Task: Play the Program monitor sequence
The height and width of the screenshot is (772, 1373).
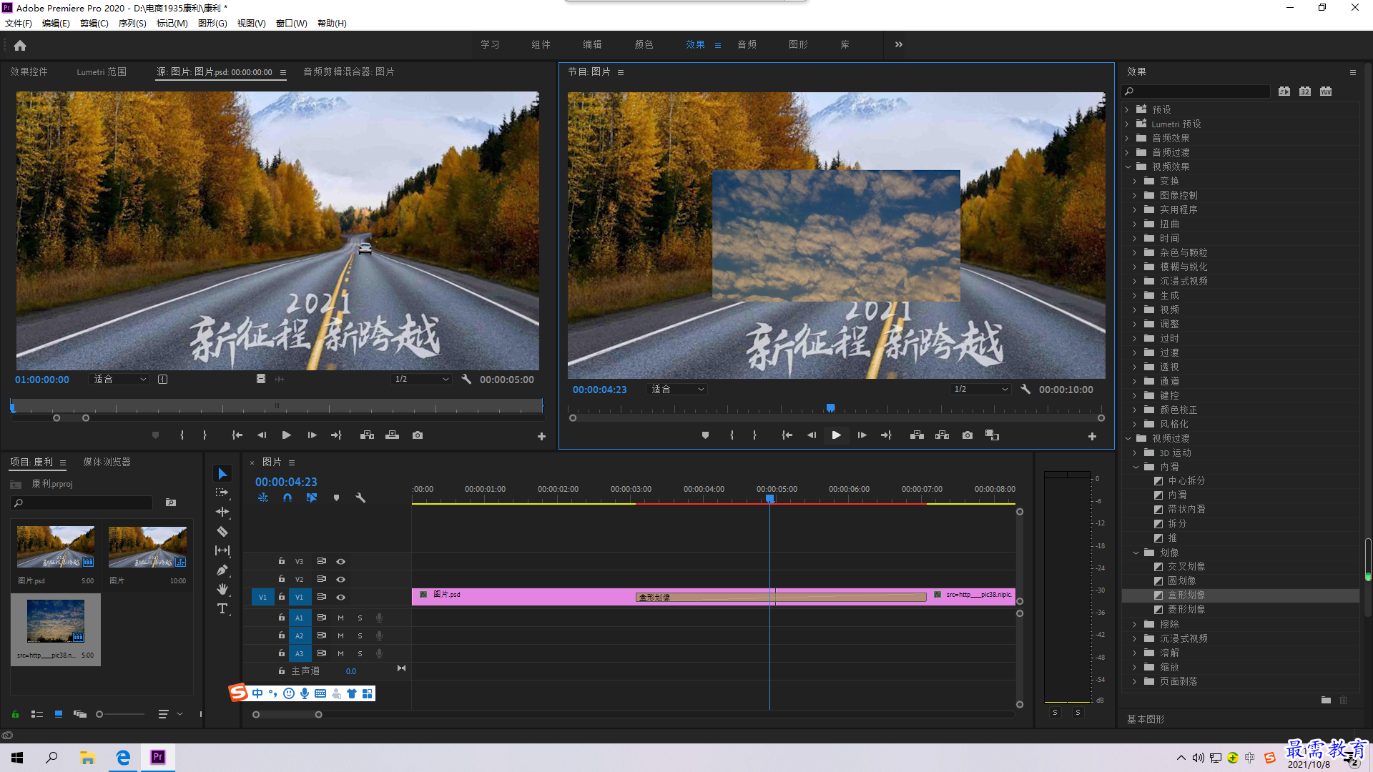Action: point(836,435)
